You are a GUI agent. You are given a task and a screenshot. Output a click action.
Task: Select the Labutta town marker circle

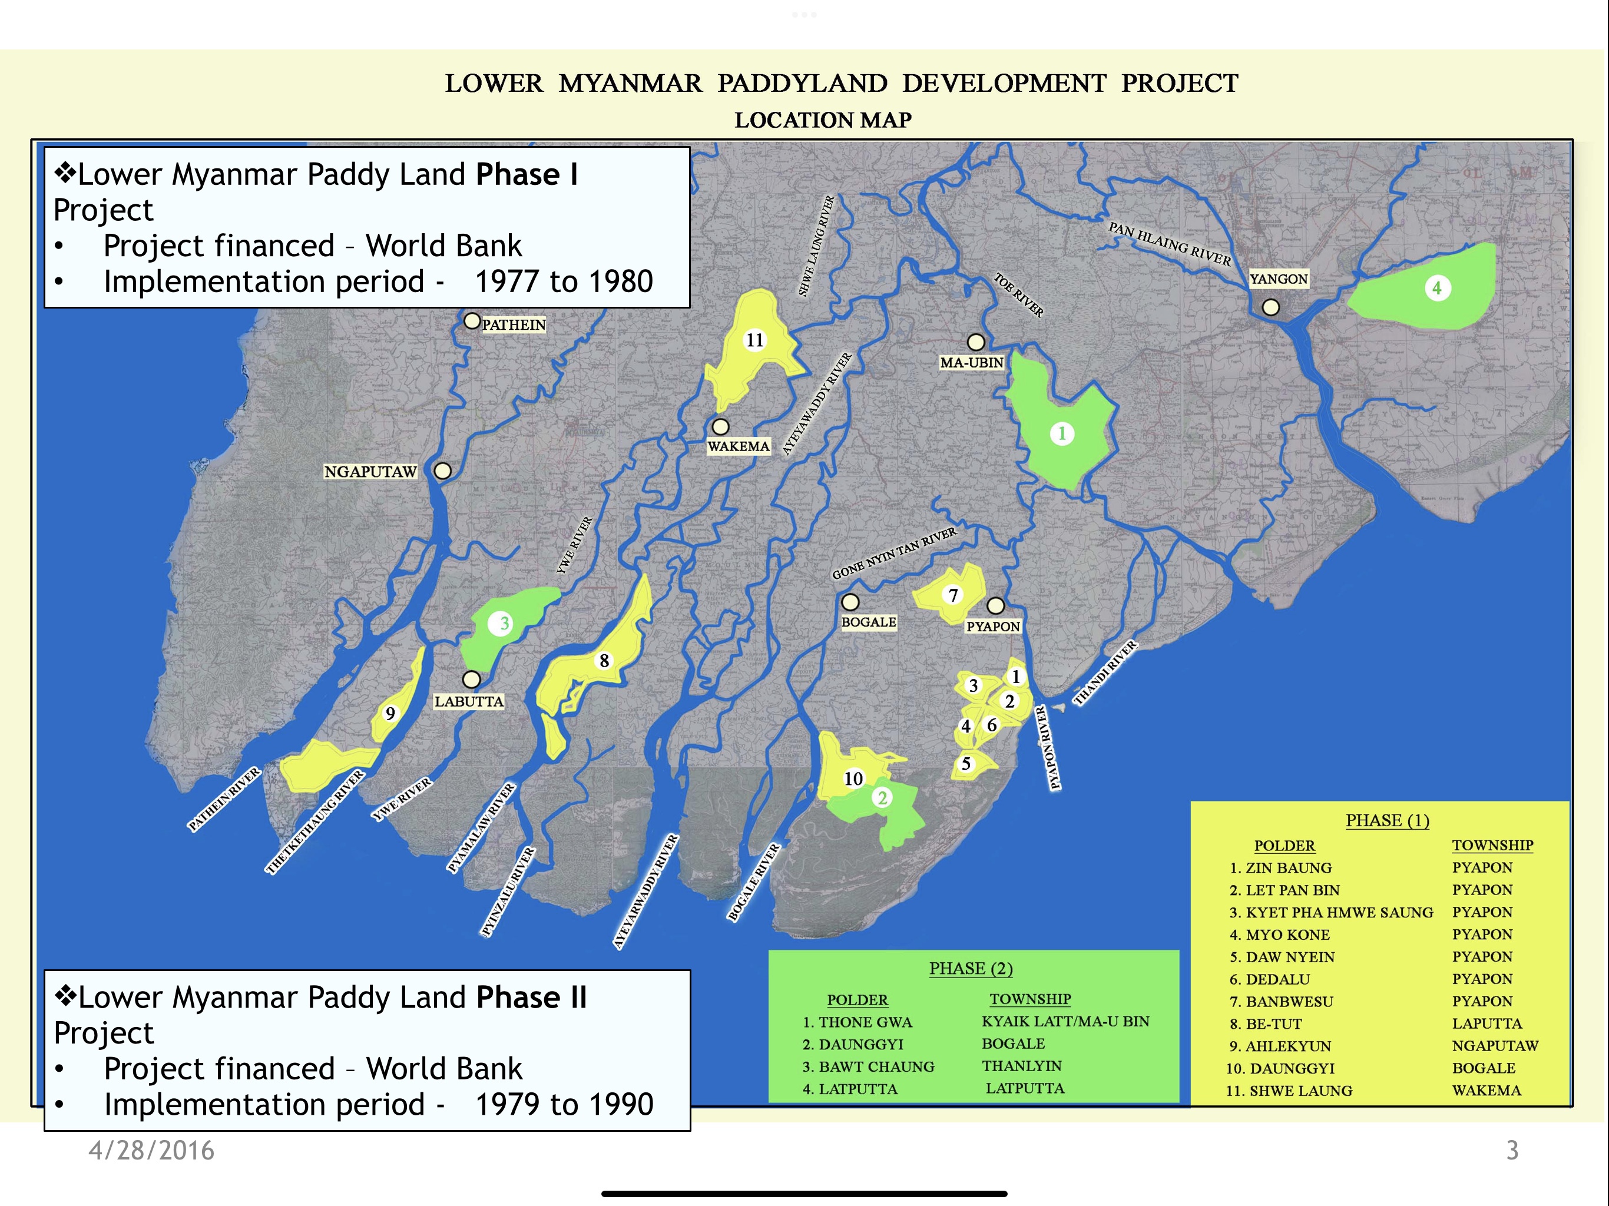(x=471, y=680)
